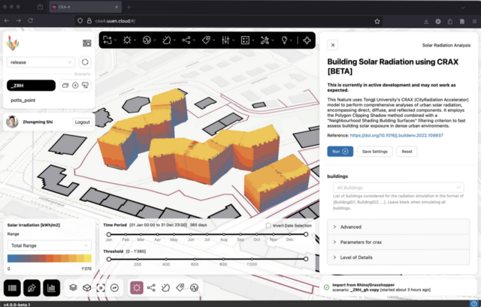Viewport: 481px width, 307px height.
Task: Open the black pen-tool edit button
Action: [32, 287]
